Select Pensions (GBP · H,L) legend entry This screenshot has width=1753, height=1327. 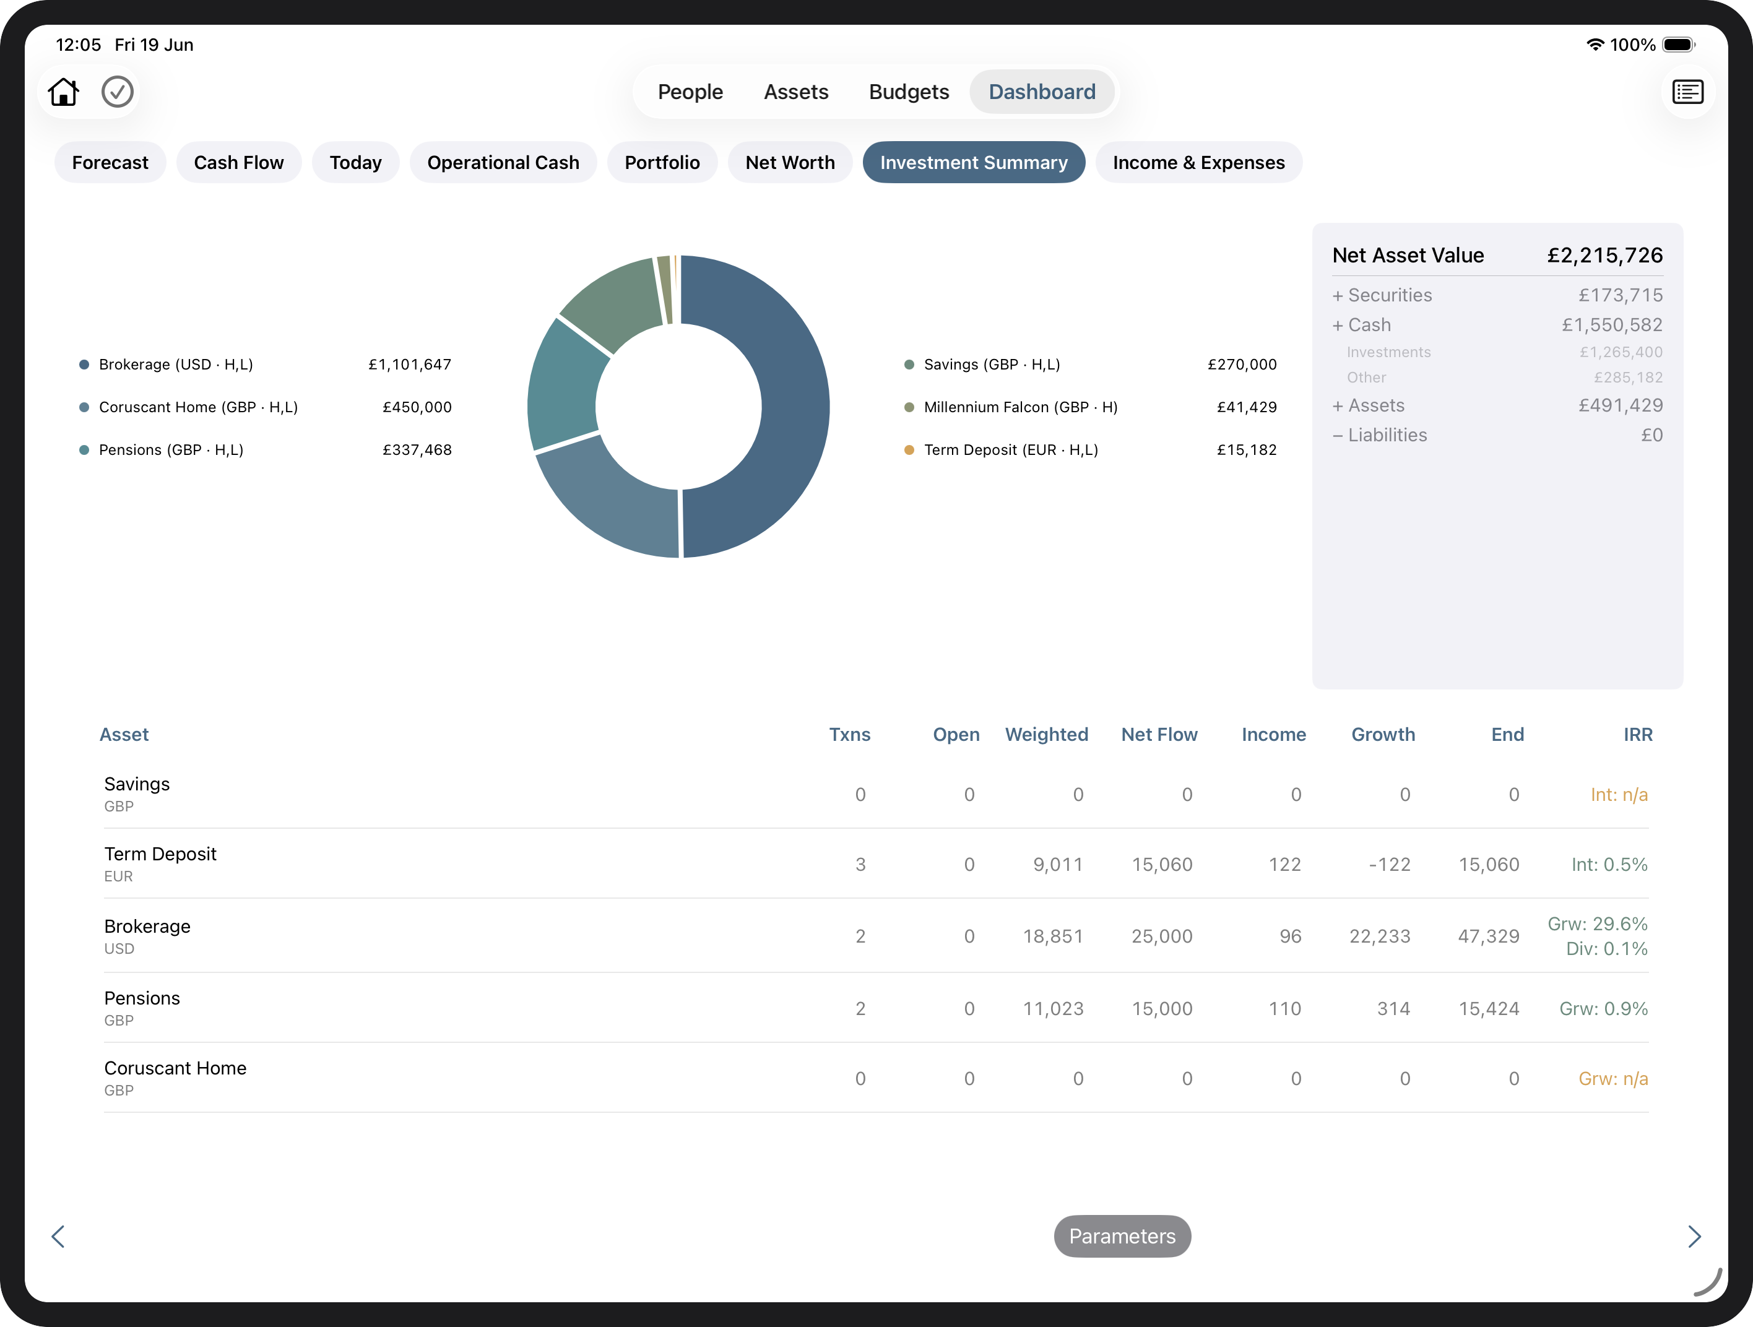tap(266, 450)
